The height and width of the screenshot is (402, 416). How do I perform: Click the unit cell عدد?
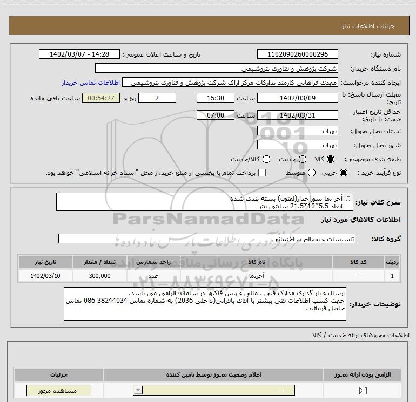pyautogui.click(x=153, y=276)
